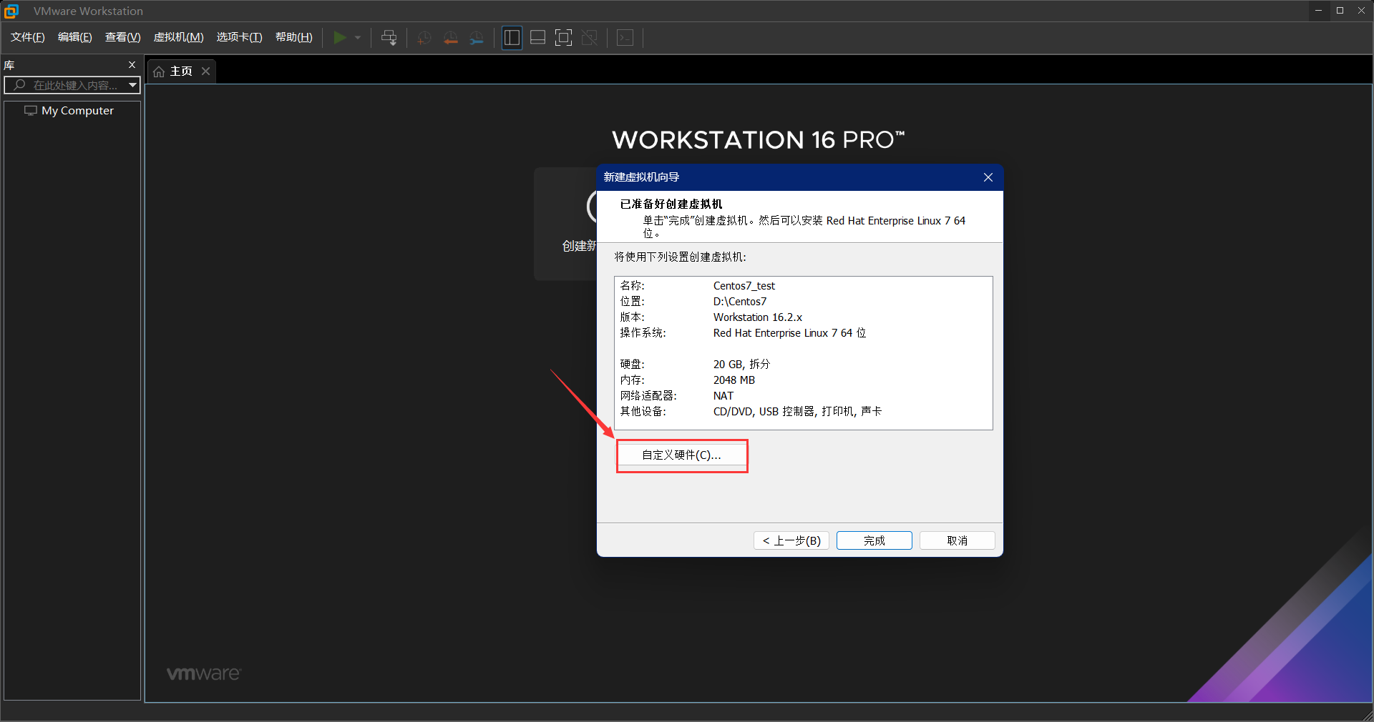Close the 库 library panel
Image resolution: width=1374 pixels, height=722 pixels.
pyautogui.click(x=132, y=65)
